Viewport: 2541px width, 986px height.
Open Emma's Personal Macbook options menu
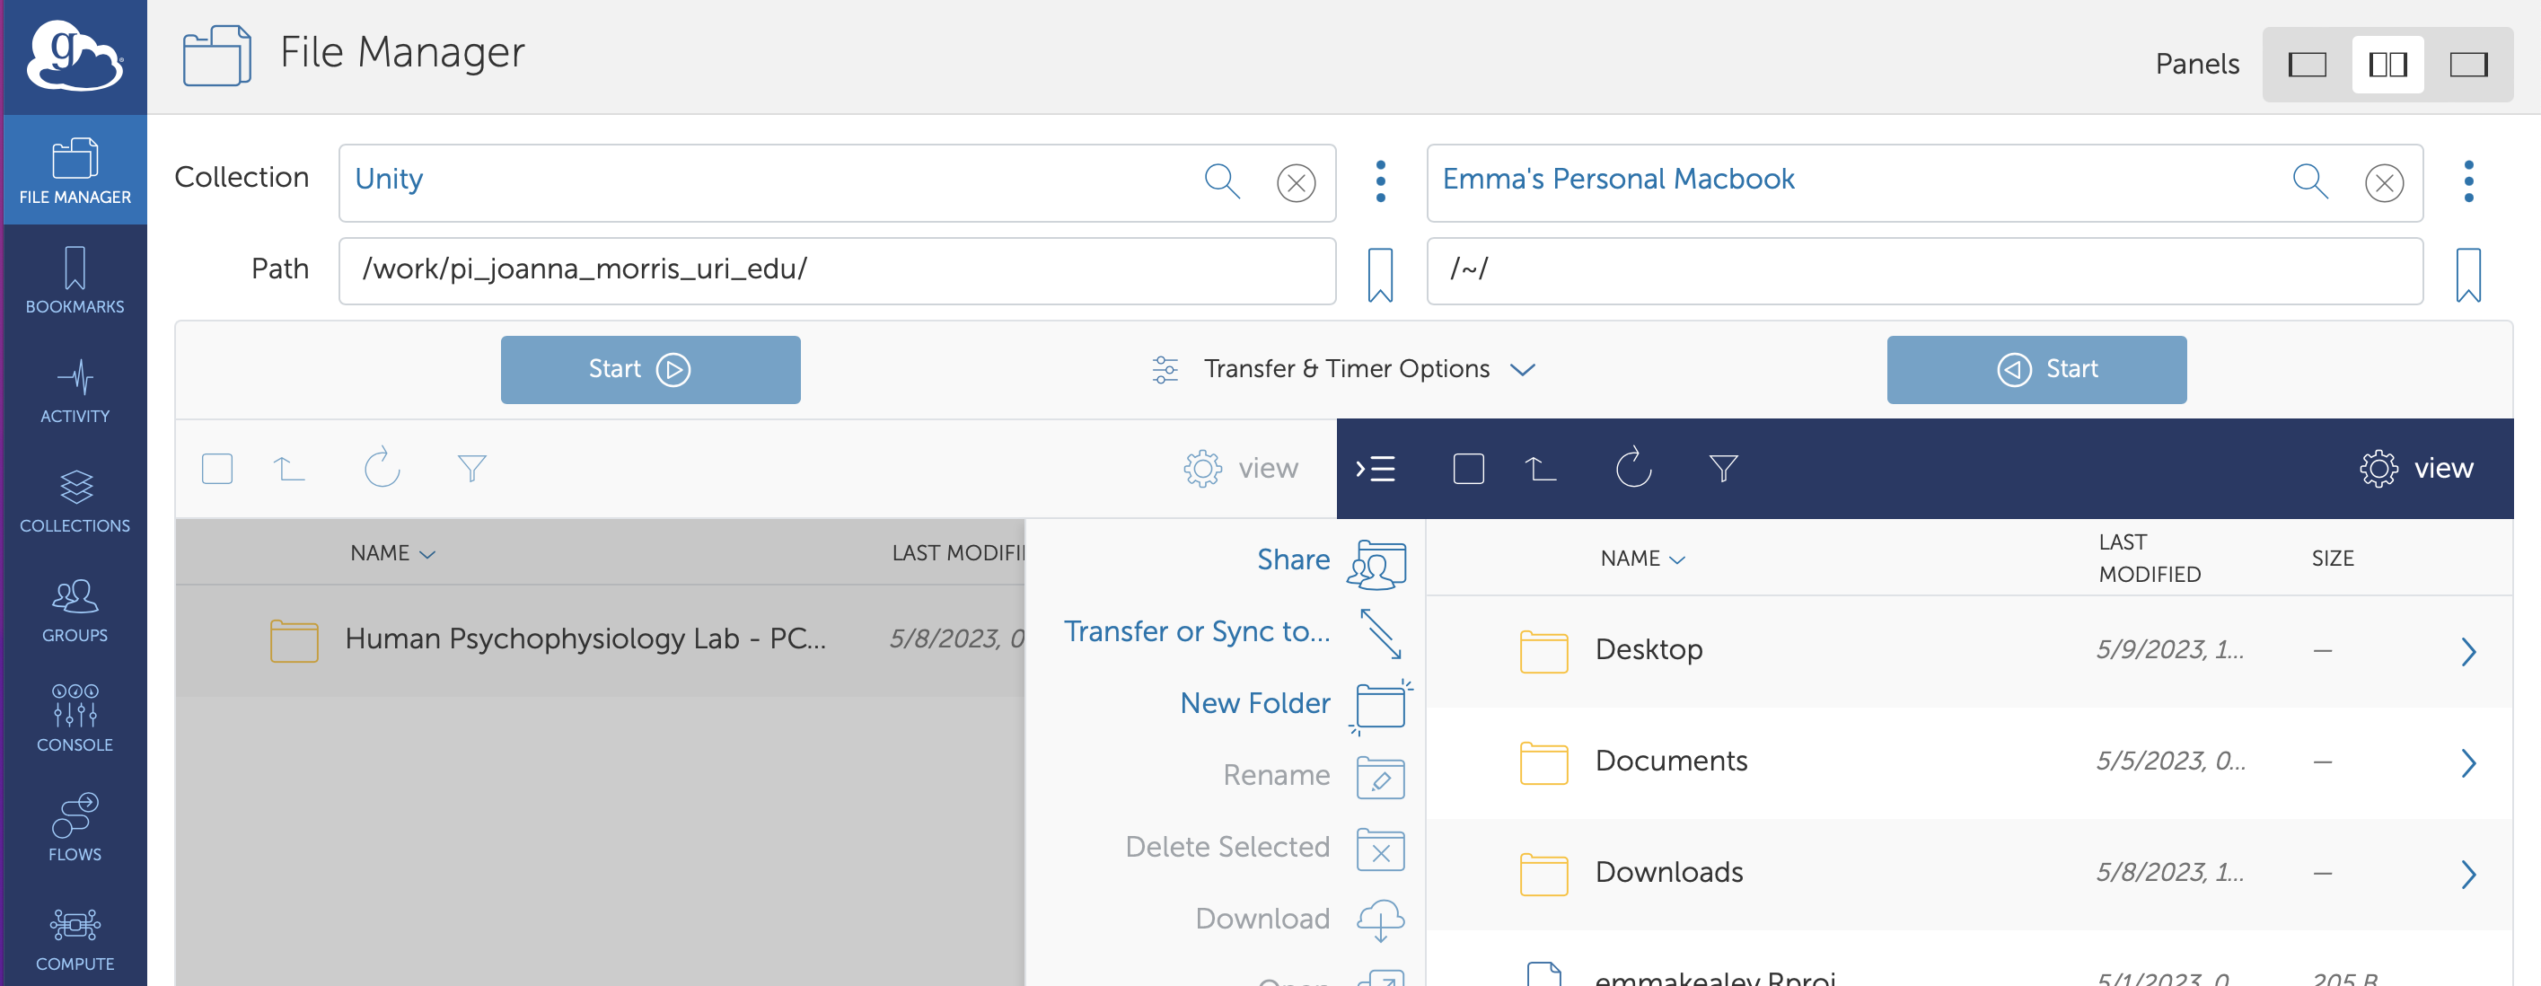2469,181
